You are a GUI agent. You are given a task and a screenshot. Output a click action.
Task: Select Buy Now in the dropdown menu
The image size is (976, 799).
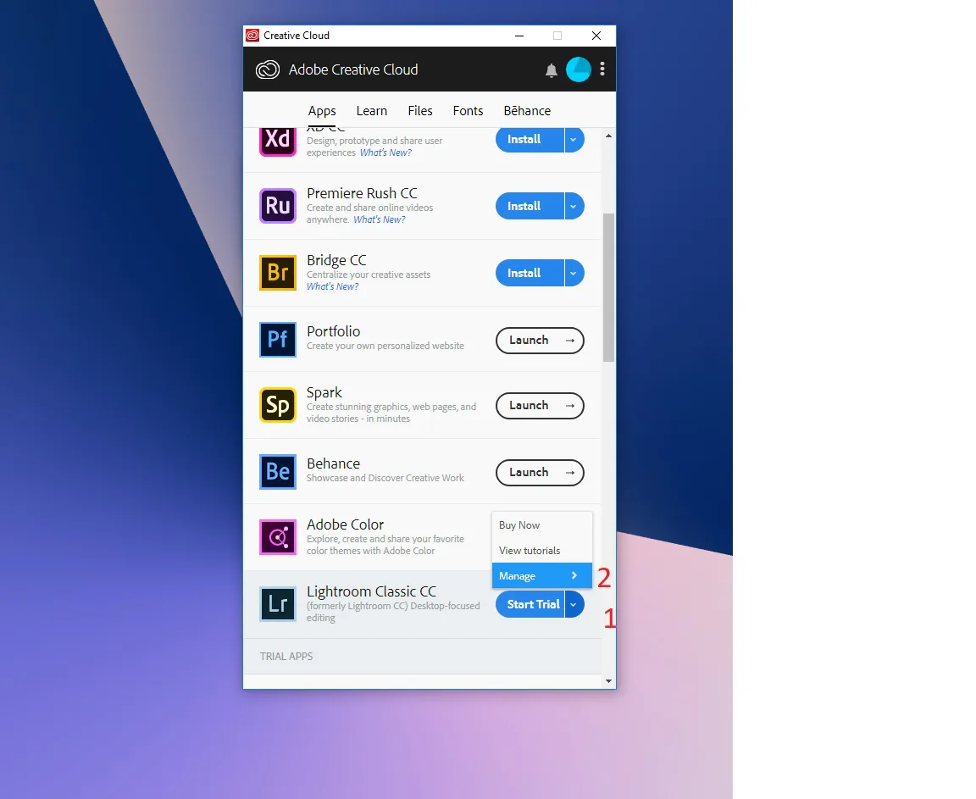541,525
